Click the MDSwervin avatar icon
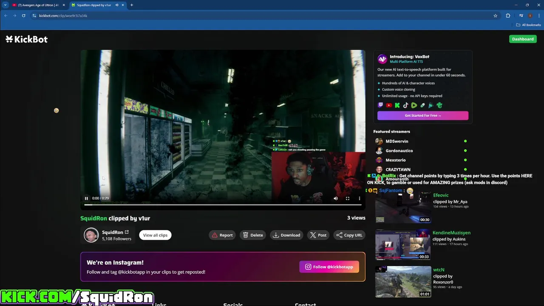This screenshot has height=306, width=544. pos(379,141)
